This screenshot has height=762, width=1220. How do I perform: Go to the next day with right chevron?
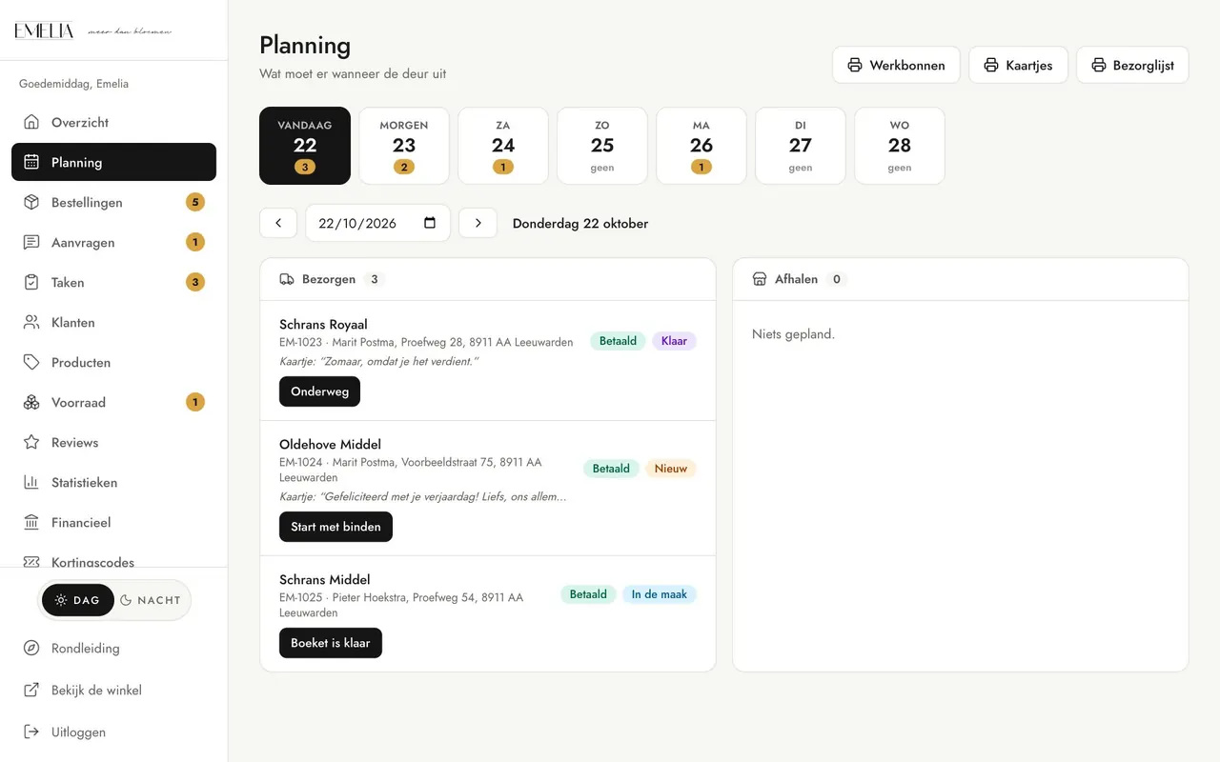(x=478, y=223)
